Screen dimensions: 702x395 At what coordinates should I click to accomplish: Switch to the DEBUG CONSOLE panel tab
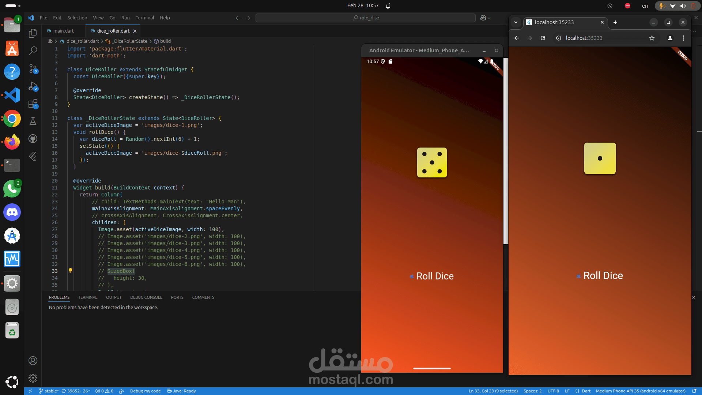click(146, 297)
